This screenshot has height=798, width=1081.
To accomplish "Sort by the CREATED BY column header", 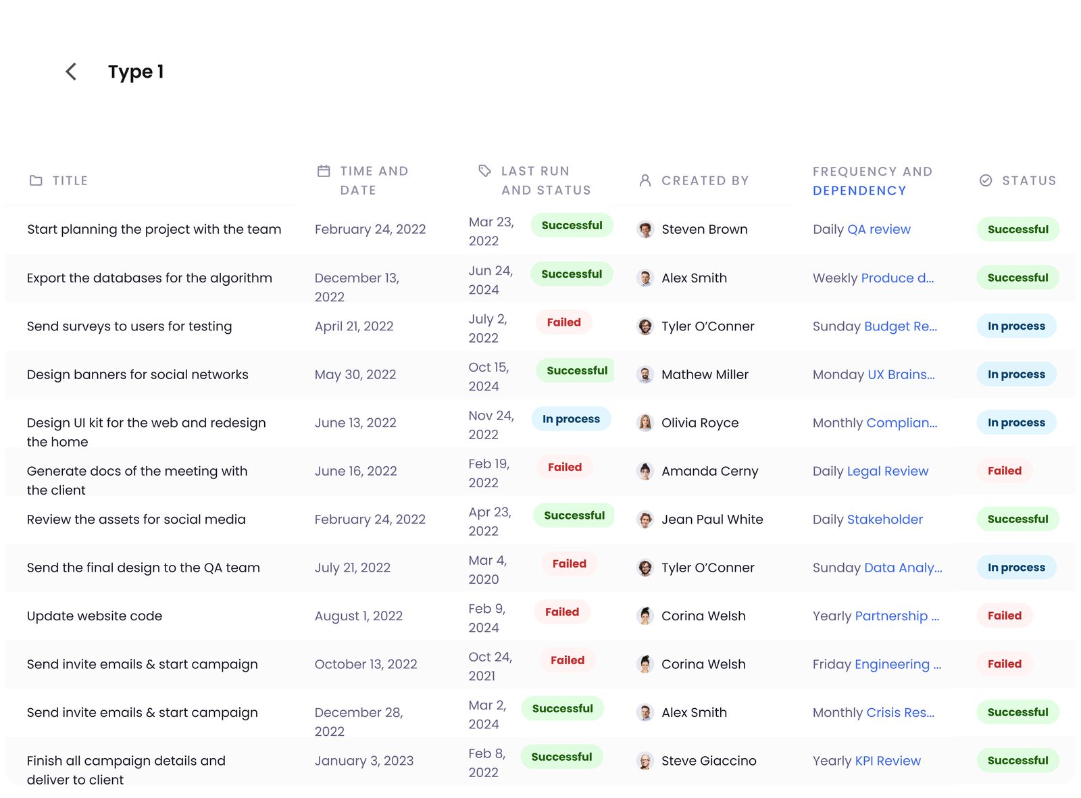I will pos(705,180).
